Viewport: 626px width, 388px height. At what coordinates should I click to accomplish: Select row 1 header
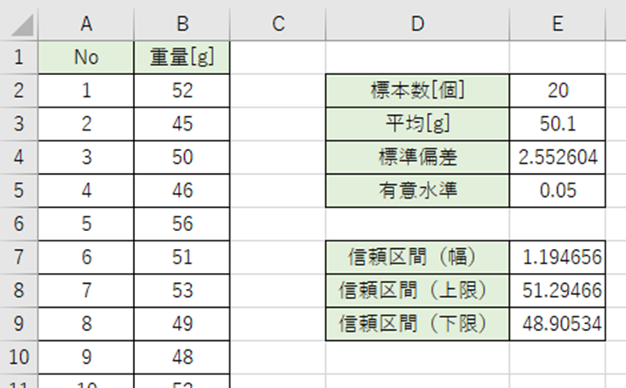pos(19,58)
